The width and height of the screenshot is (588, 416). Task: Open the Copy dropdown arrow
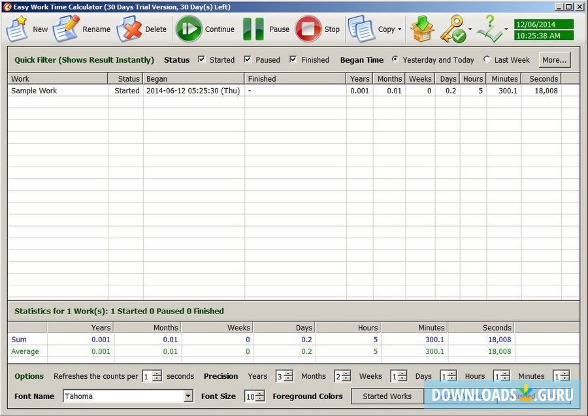(399, 29)
